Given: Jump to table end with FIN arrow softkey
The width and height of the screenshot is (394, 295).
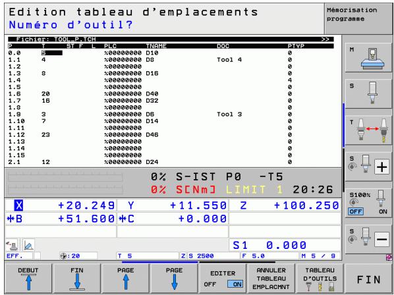Looking at the screenshot, I should pos(77,278).
